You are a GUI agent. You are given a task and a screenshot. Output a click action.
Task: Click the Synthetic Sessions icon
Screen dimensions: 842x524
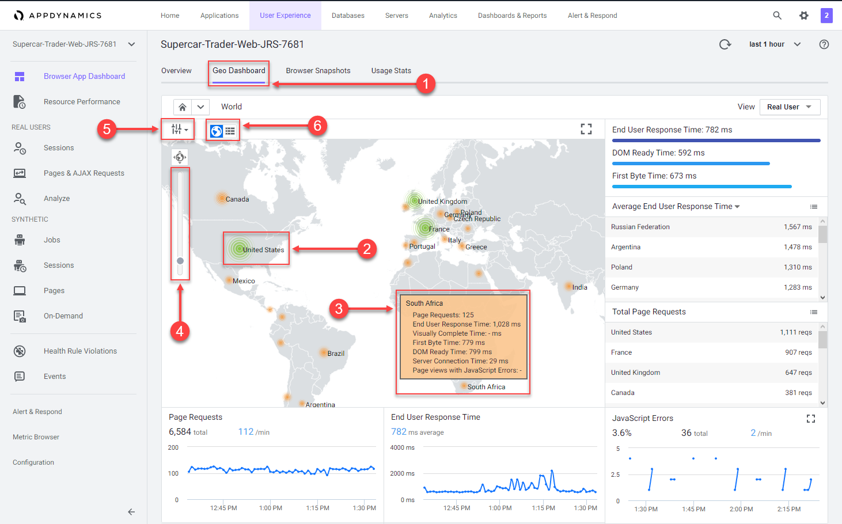pyautogui.click(x=20, y=265)
